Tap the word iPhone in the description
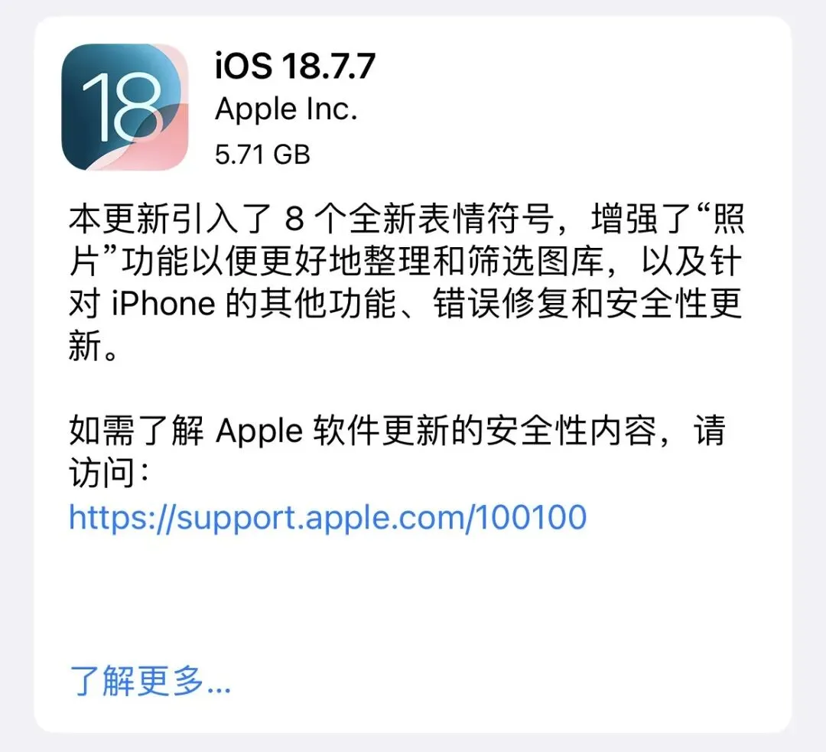 (x=164, y=304)
